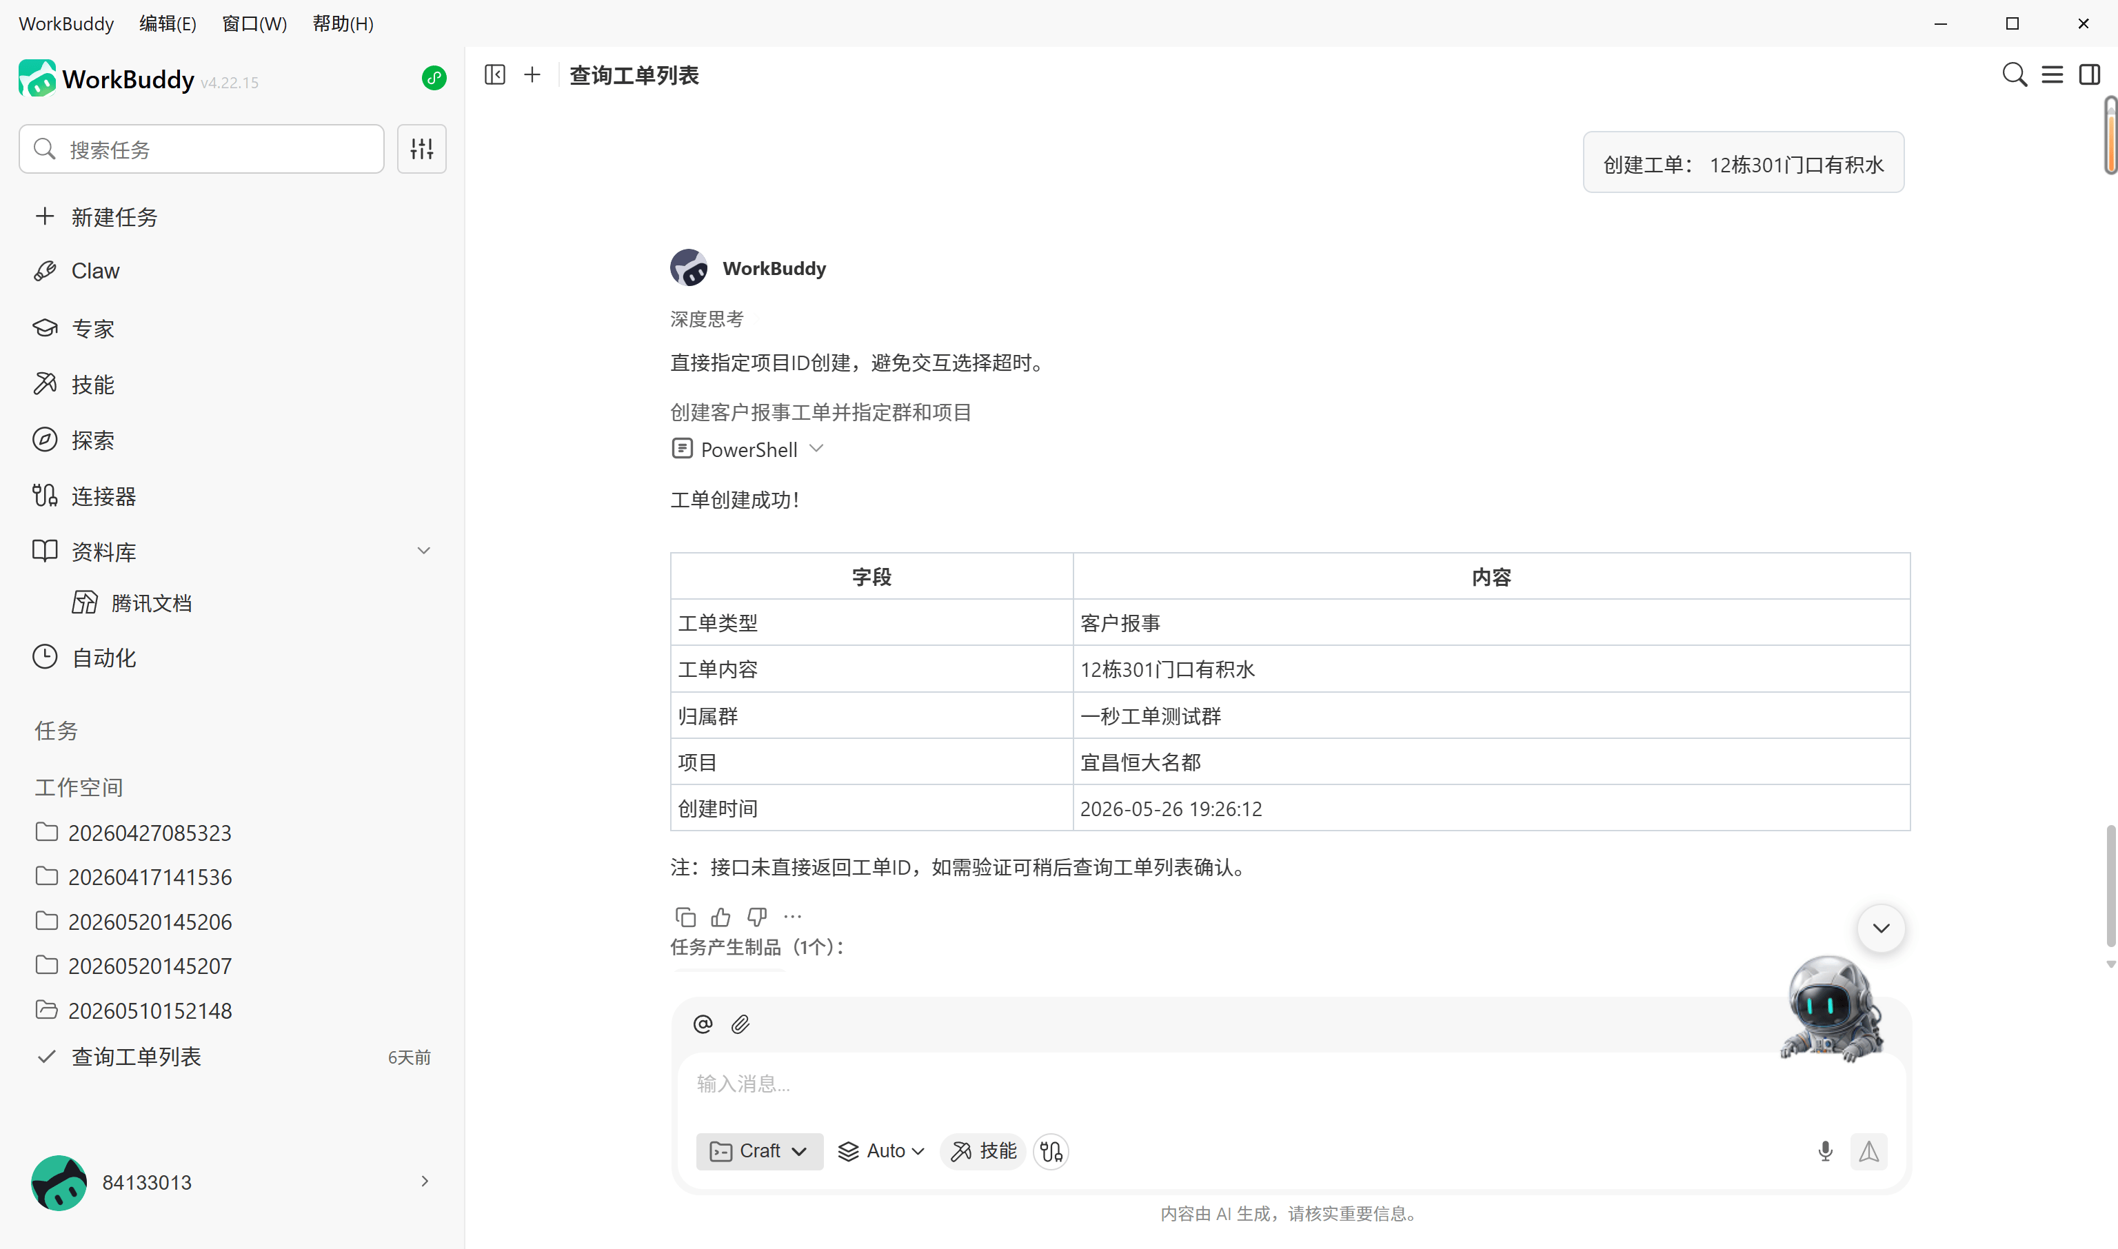This screenshot has width=2118, height=1249.
Task: Open connector icon in input toolbar
Action: 1051,1150
